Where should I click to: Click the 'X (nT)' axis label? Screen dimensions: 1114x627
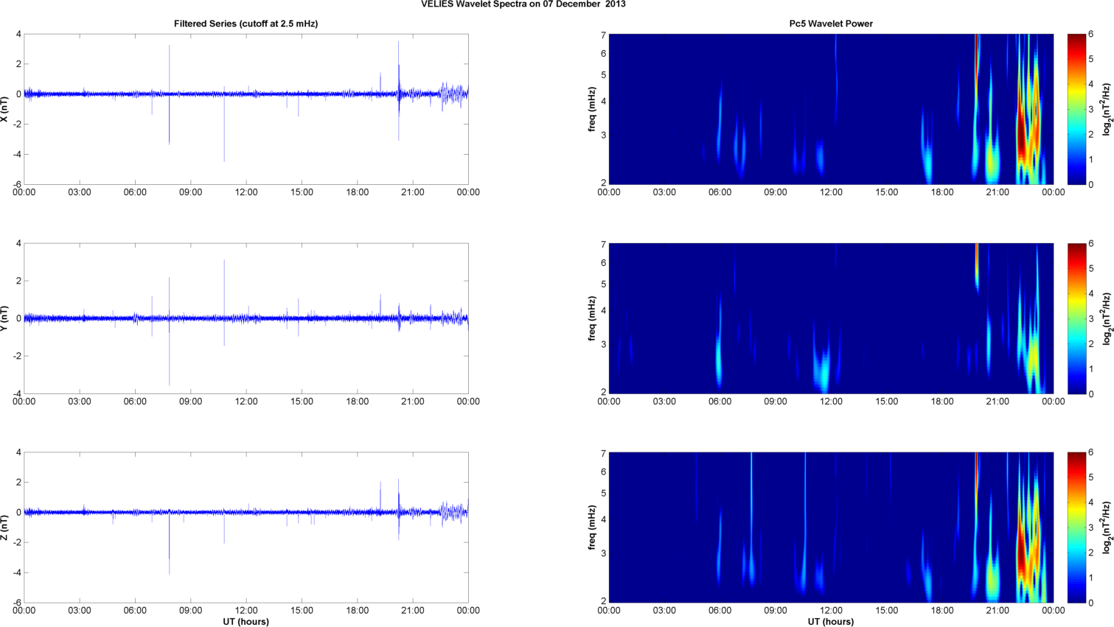4,109
